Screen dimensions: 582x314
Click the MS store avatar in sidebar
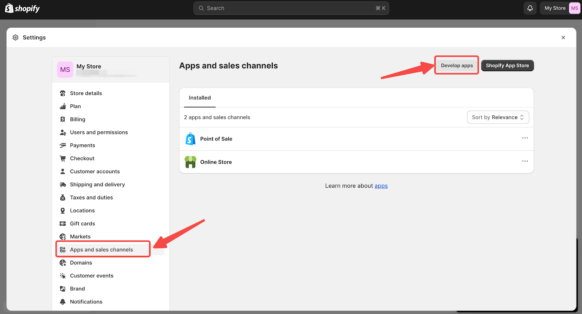point(65,69)
